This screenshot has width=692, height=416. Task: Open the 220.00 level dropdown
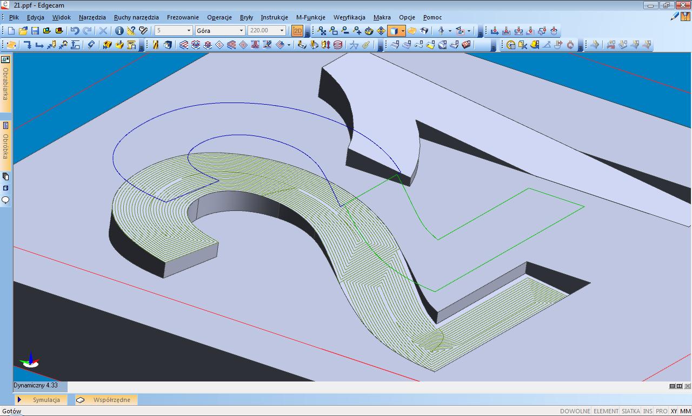coord(267,31)
